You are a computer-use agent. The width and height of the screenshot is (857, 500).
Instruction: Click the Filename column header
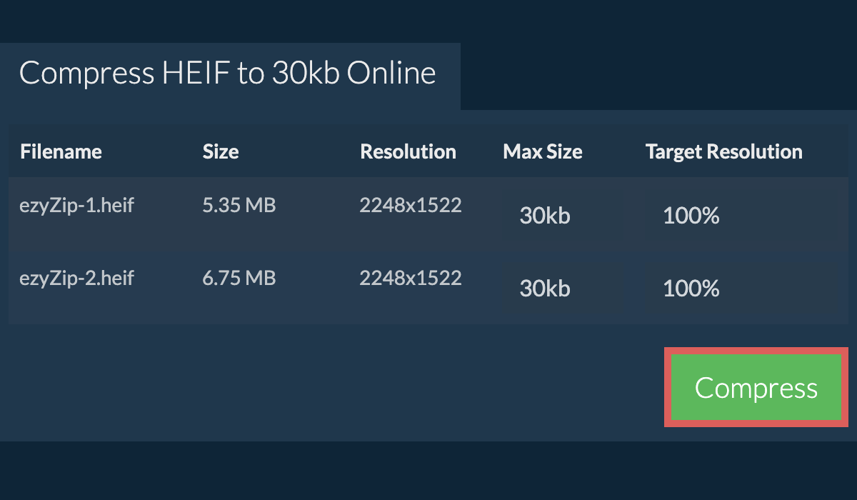pos(61,151)
